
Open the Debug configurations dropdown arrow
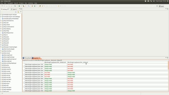[x=17, y=6]
